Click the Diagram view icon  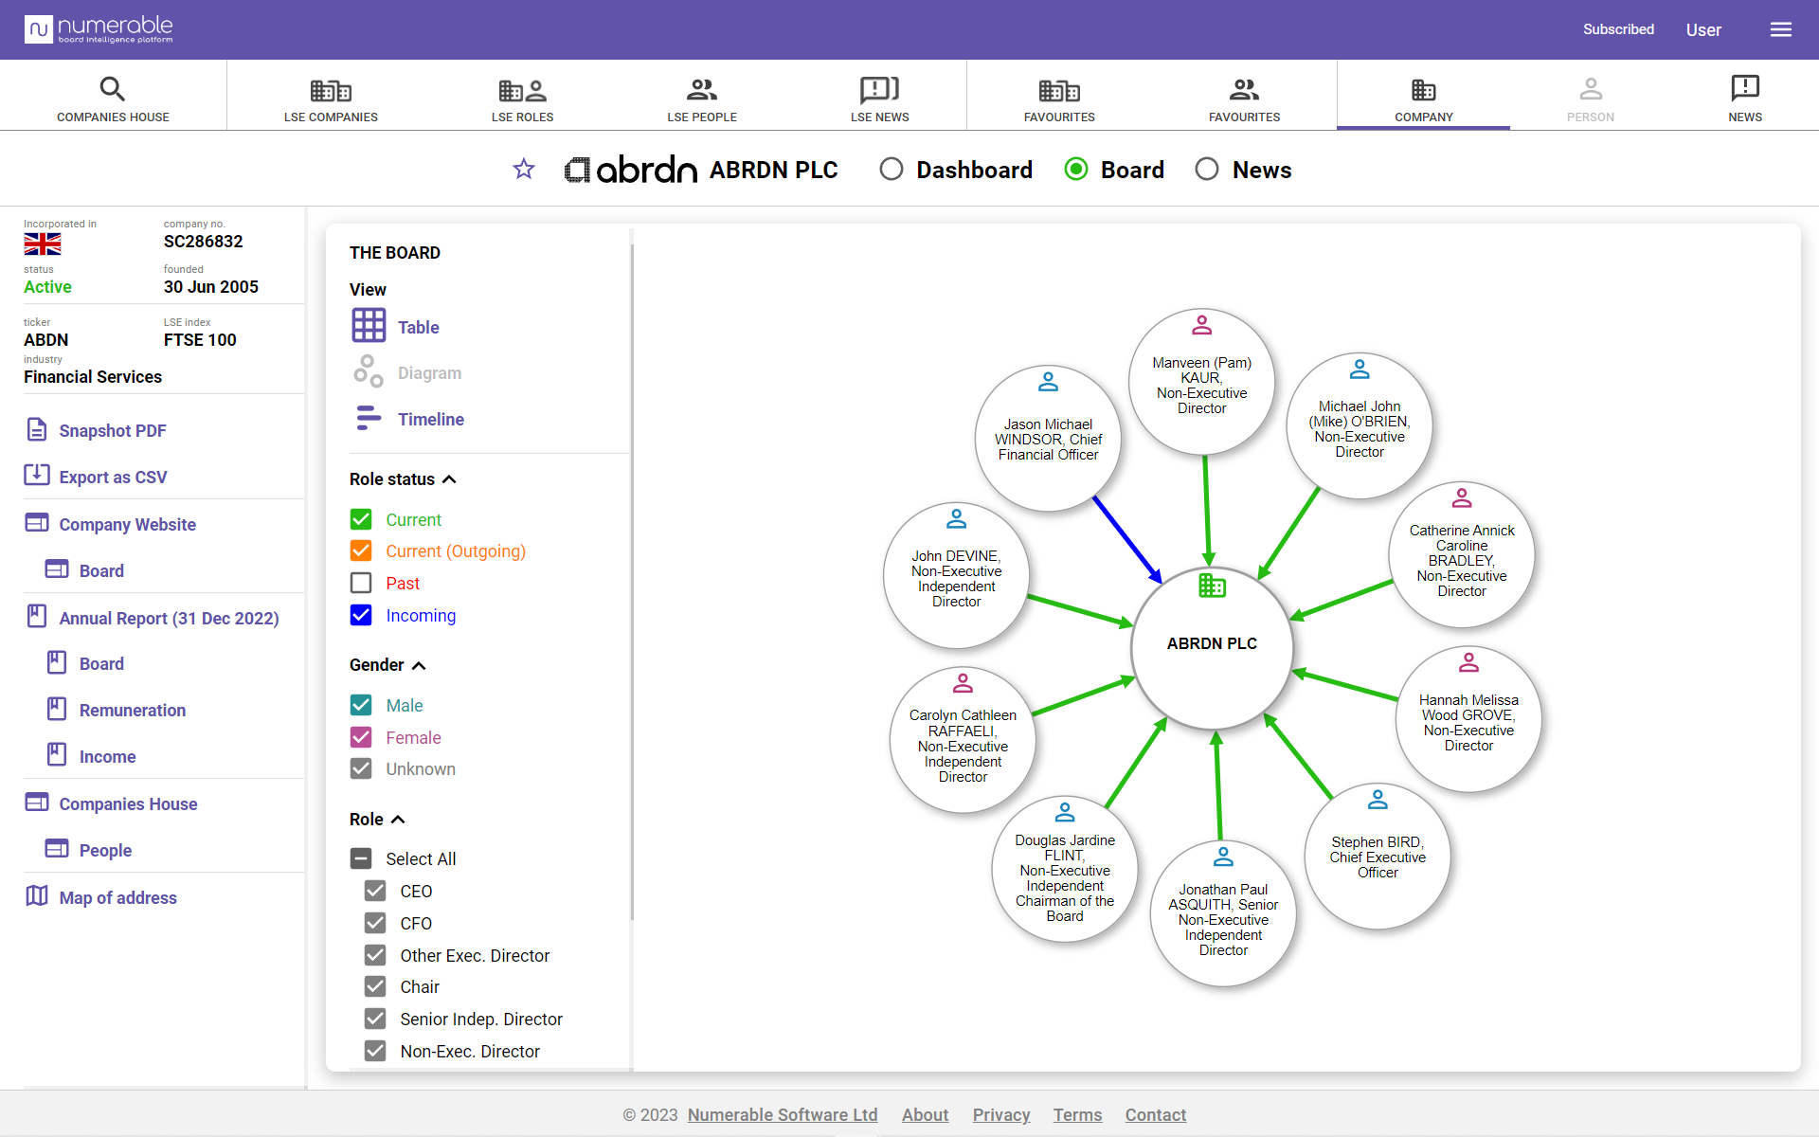[369, 371]
